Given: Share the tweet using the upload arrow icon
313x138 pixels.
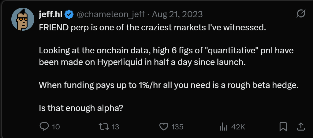Looking at the screenshot, I should (x=301, y=127).
